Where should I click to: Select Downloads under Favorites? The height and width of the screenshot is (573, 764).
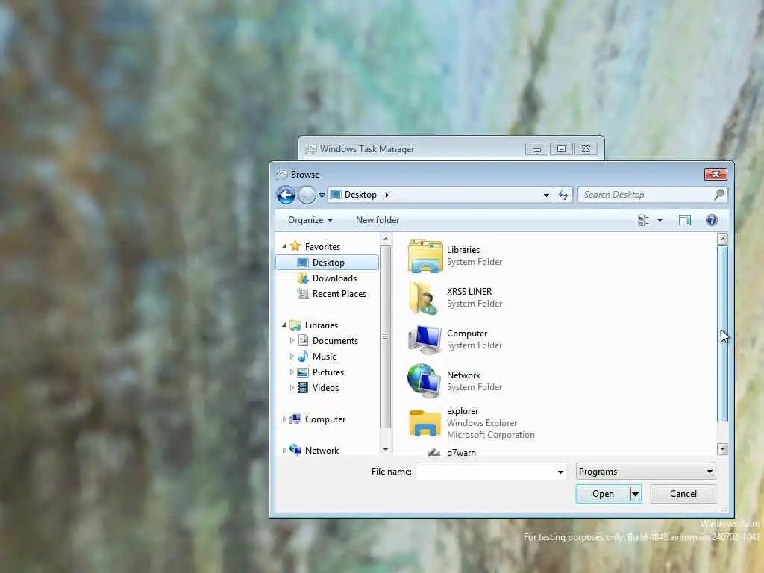(x=334, y=278)
